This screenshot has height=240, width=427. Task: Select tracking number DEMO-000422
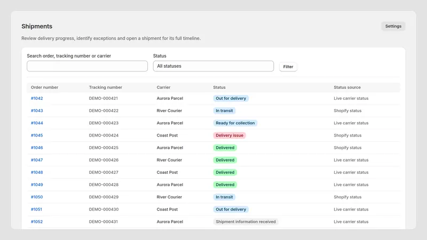[104, 111]
